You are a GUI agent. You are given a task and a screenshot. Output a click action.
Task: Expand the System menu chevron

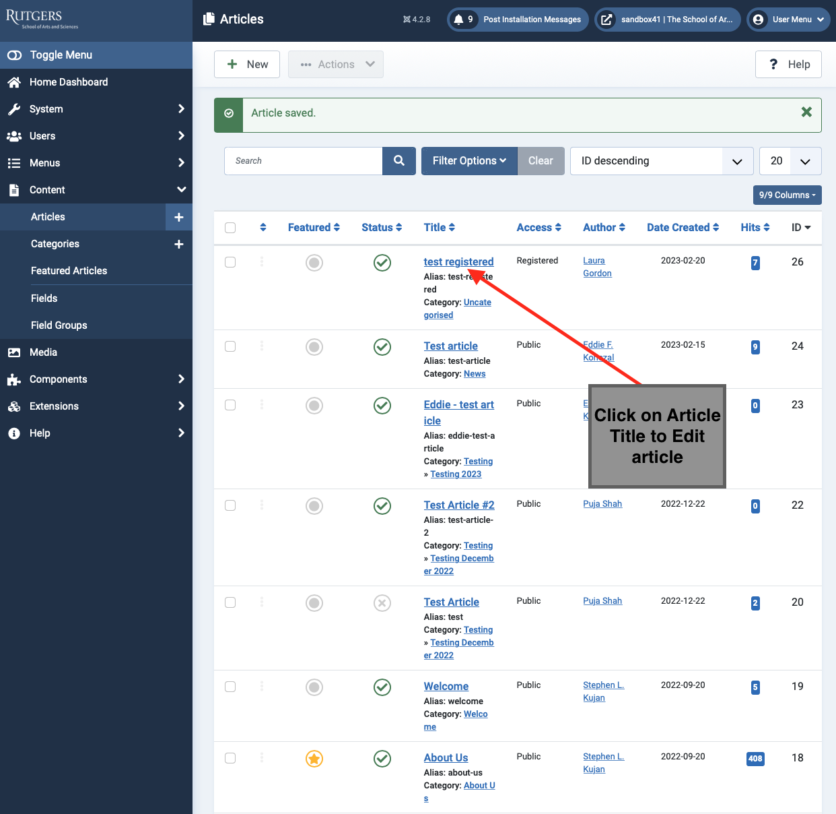click(x=181, y=109)
